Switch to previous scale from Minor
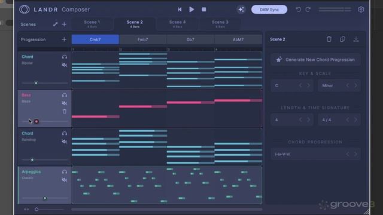The width and height of the screenshot is (383, 215). click(348, 85)
